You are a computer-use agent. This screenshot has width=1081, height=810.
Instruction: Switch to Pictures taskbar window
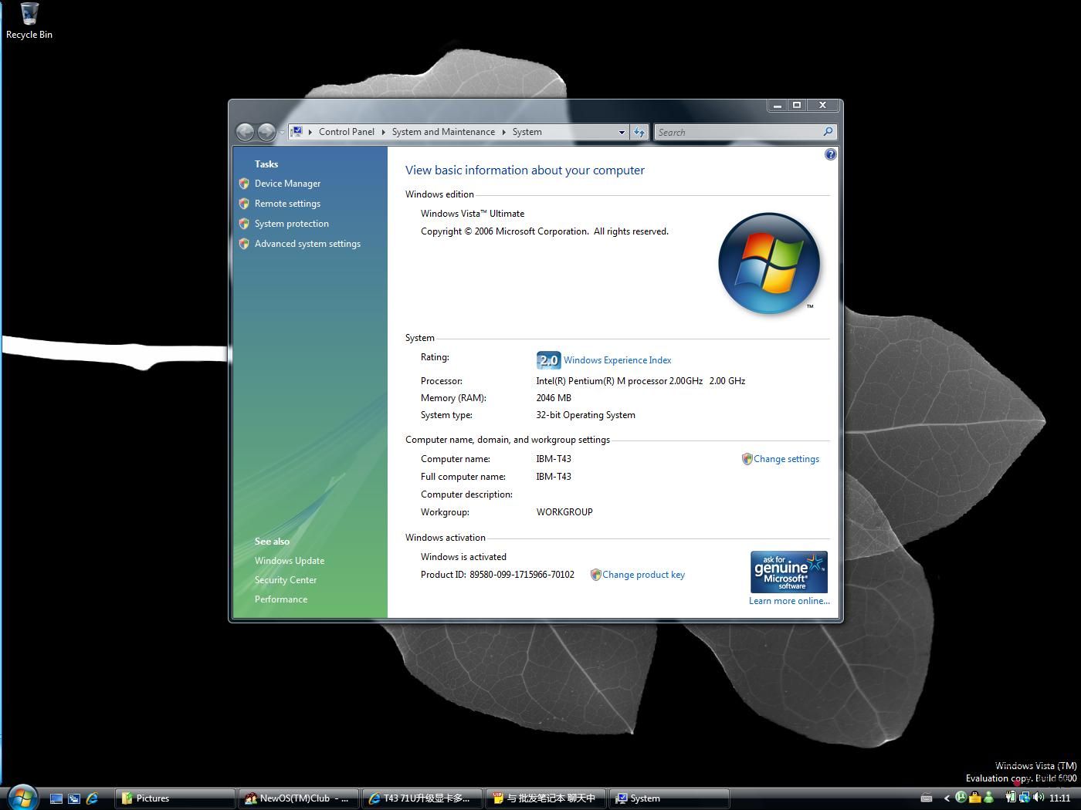pos(175,798)
